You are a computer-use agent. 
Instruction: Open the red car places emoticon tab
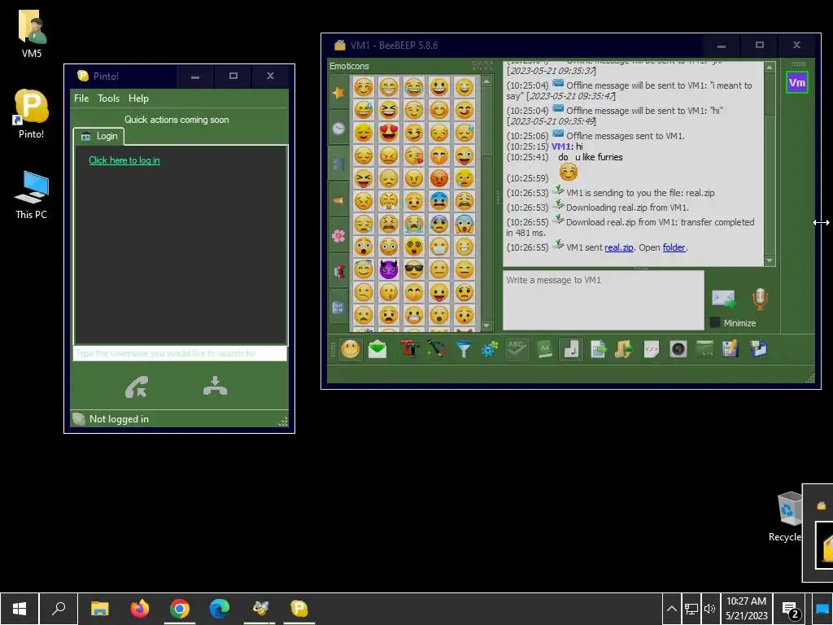pos(338,272)
